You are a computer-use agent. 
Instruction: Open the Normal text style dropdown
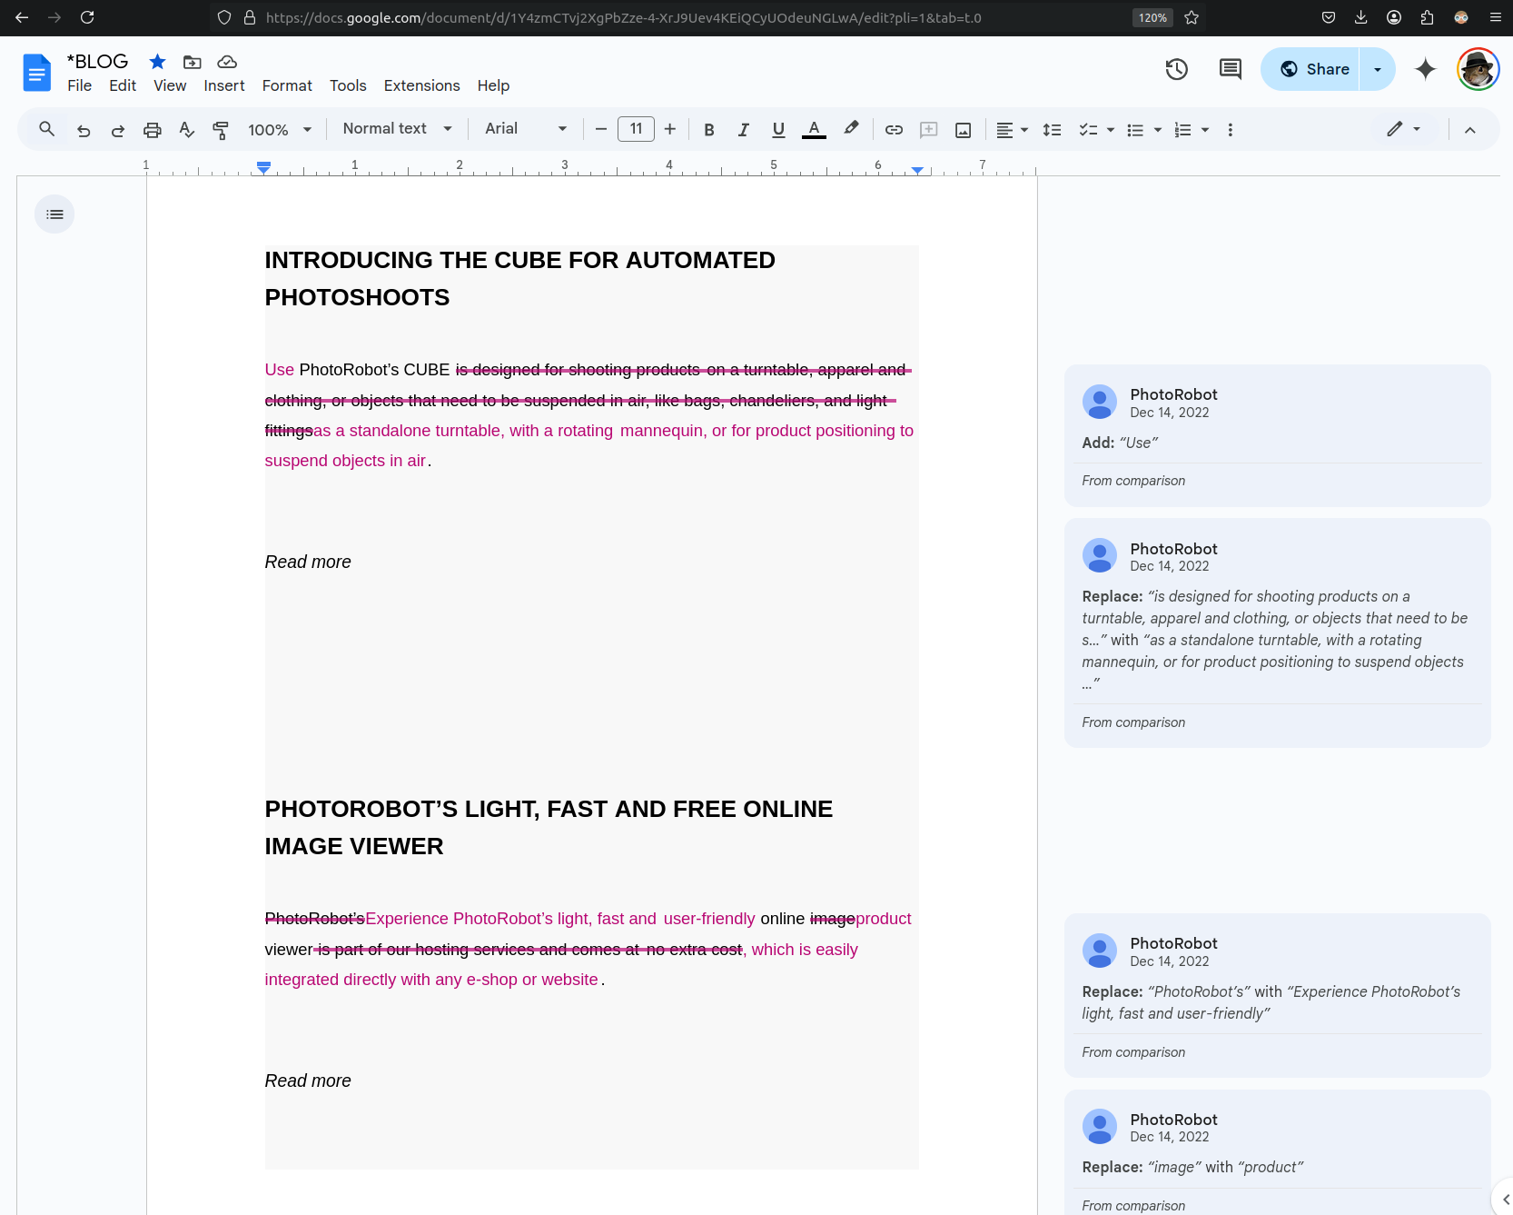pos(398,129)
